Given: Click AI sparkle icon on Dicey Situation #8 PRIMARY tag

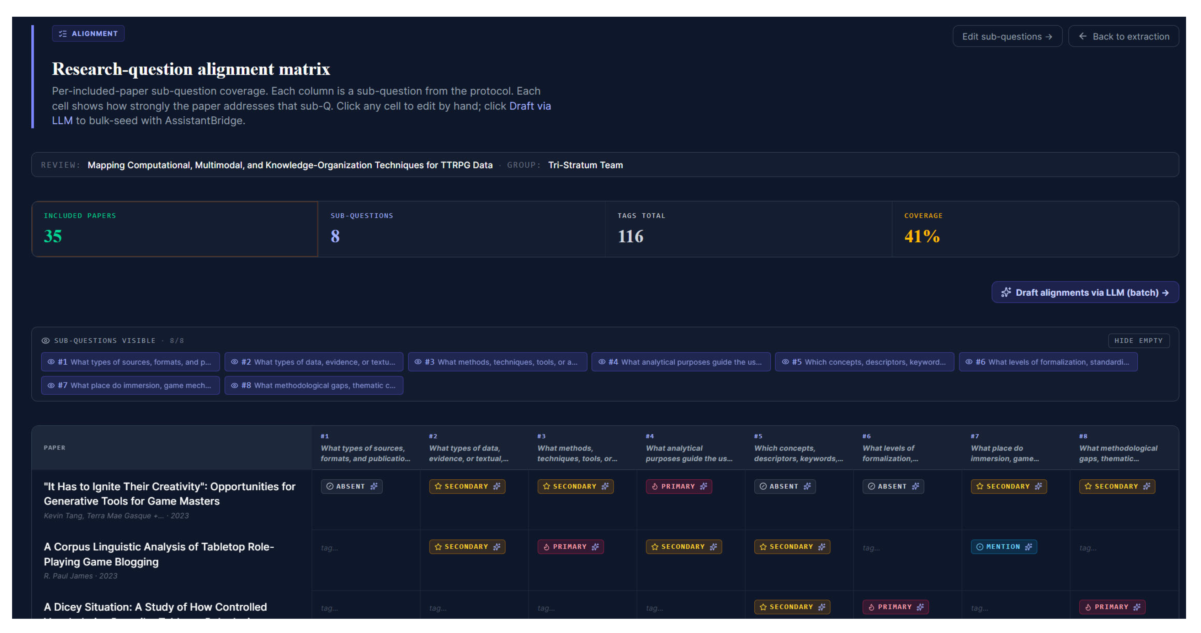Looking at the screenshot, I should coord(1137,607).
